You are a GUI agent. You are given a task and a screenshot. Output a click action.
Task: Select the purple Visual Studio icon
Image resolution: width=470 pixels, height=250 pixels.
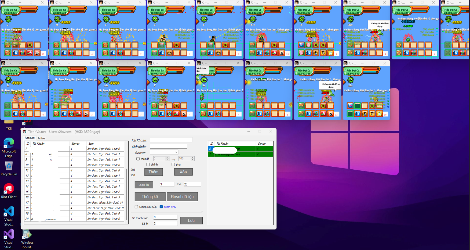click(9, 234)
